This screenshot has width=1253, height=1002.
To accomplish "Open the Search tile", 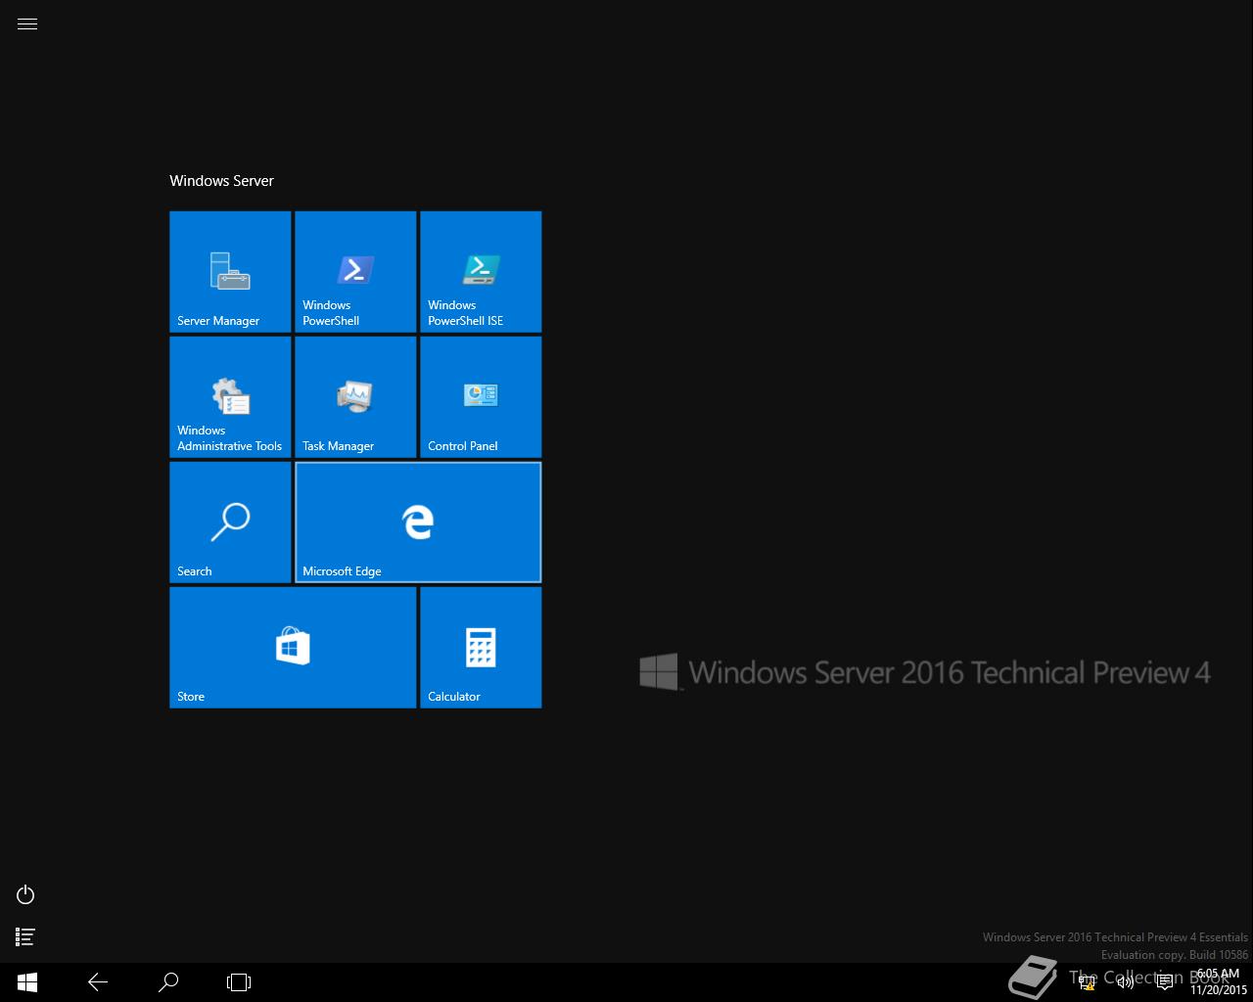I will coord(230,523).
